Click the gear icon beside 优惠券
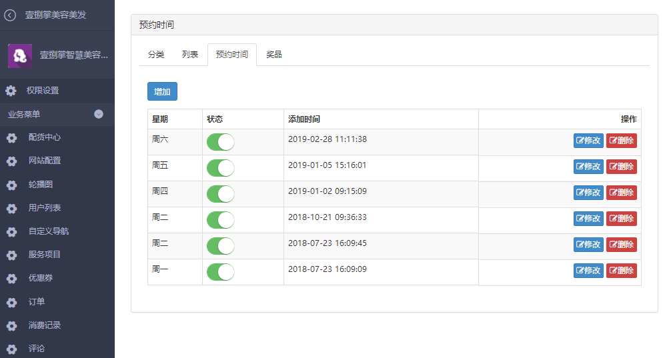 (12, 279)
